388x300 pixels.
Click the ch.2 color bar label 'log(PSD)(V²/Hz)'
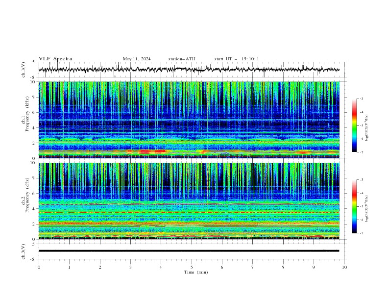pos(366,209)
